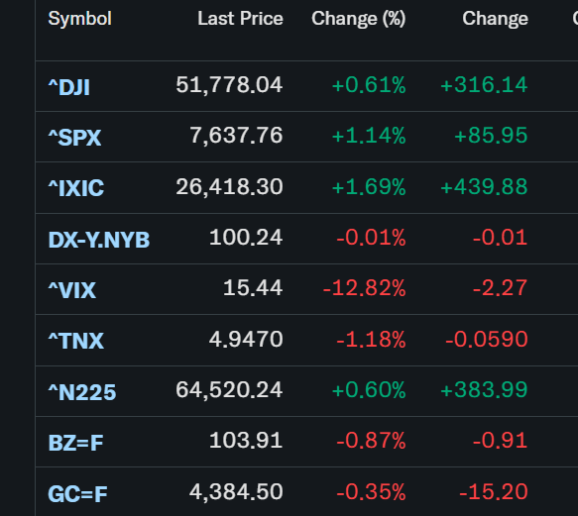Click the +1.14% change for SPX
The width and height of the screenshot is (578, 516).
tap(369, 136)
